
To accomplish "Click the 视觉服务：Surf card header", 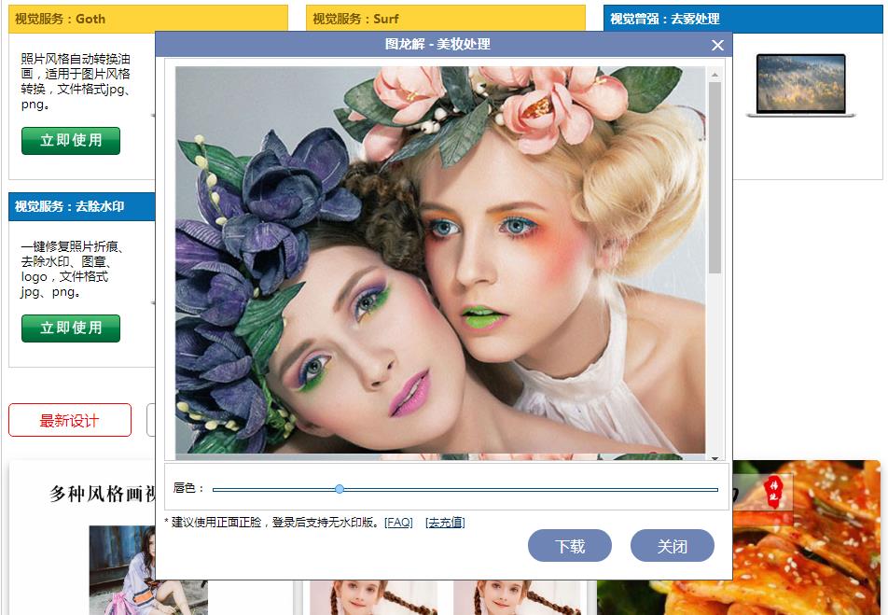I will coord(445,19).
